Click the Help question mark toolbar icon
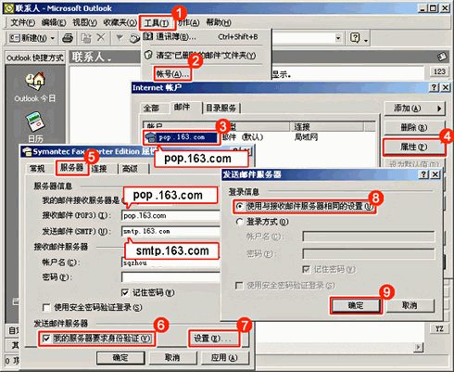454x372 pixels. 355,38
